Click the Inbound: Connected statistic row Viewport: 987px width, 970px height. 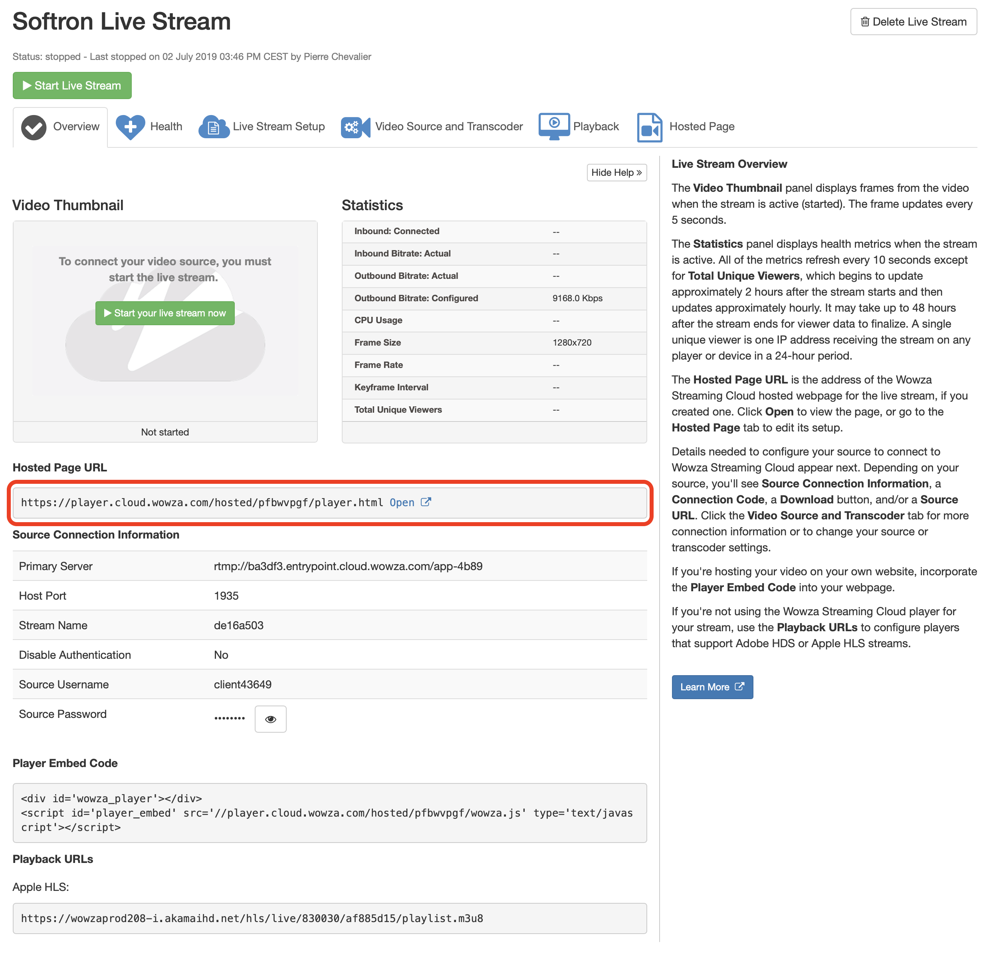point(494,231)
